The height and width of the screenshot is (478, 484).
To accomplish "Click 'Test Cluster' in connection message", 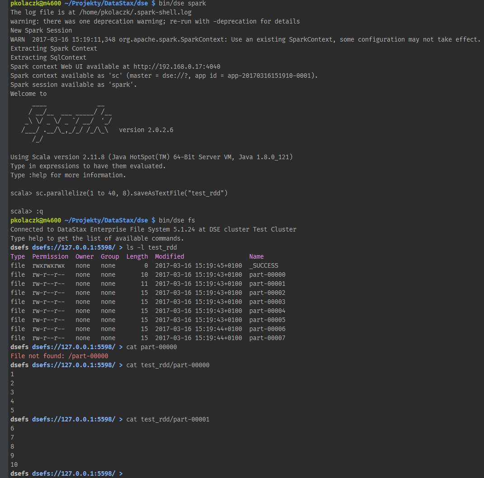I will [x=275, y=229].
